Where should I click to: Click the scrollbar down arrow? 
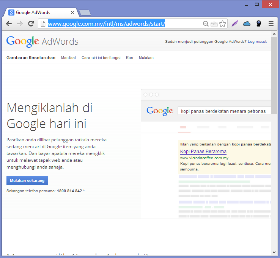(274, 252)
